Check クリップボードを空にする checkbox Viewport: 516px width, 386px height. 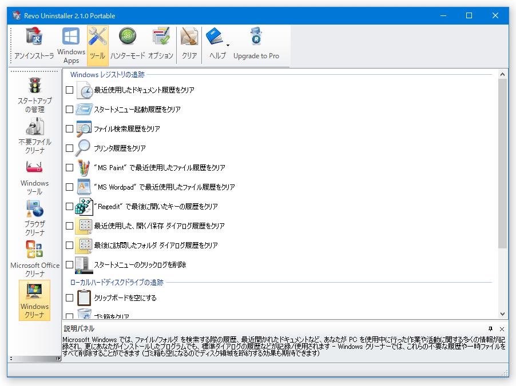69,297
